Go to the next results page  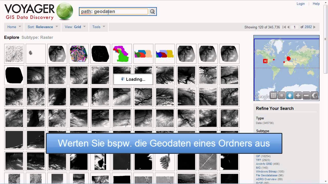(314, 27)
